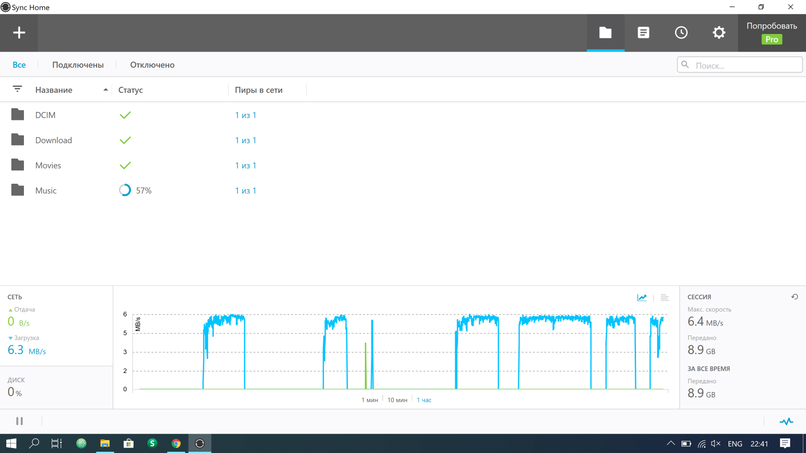Add a new folder with plus button
Image resolution: width=806 pixels, height=453 pixels.
point(19,33)
